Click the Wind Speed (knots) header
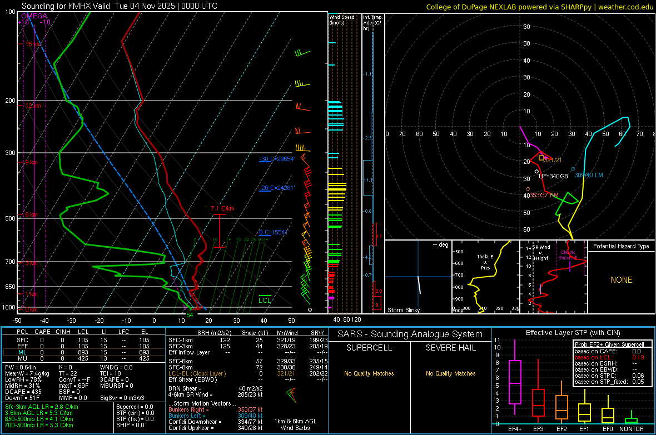656x435 pixels. coord(342,19)
